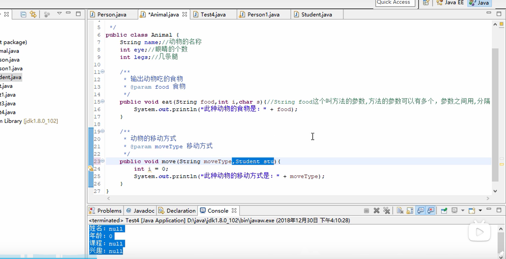The height and width of the screenshot is (259, 506).
Task: Click warning marker beside line 24
Action: (x=91, y=169)
